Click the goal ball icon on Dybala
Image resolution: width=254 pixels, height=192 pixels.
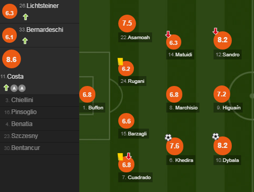[x=216, y=136]
